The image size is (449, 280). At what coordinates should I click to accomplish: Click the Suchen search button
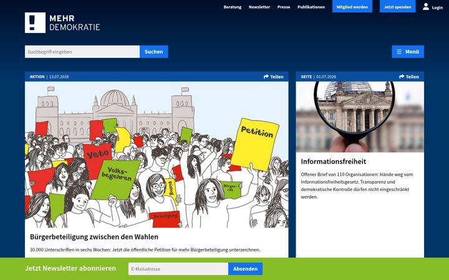tap(154, 52)
